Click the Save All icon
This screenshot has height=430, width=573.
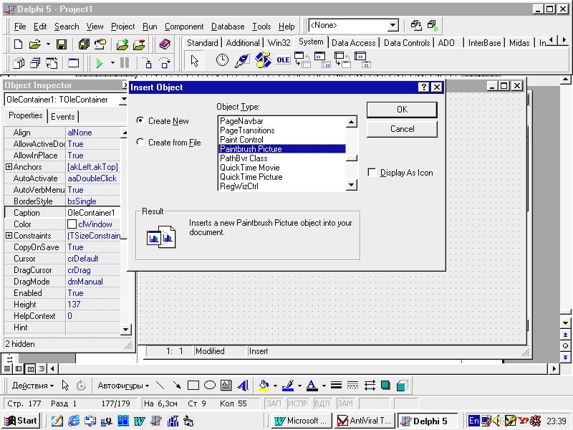point(84,44)
